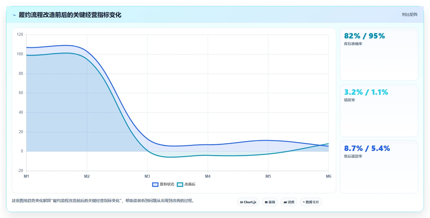
Task: Click the -20 y-axis value
Action: click(20, 171)
